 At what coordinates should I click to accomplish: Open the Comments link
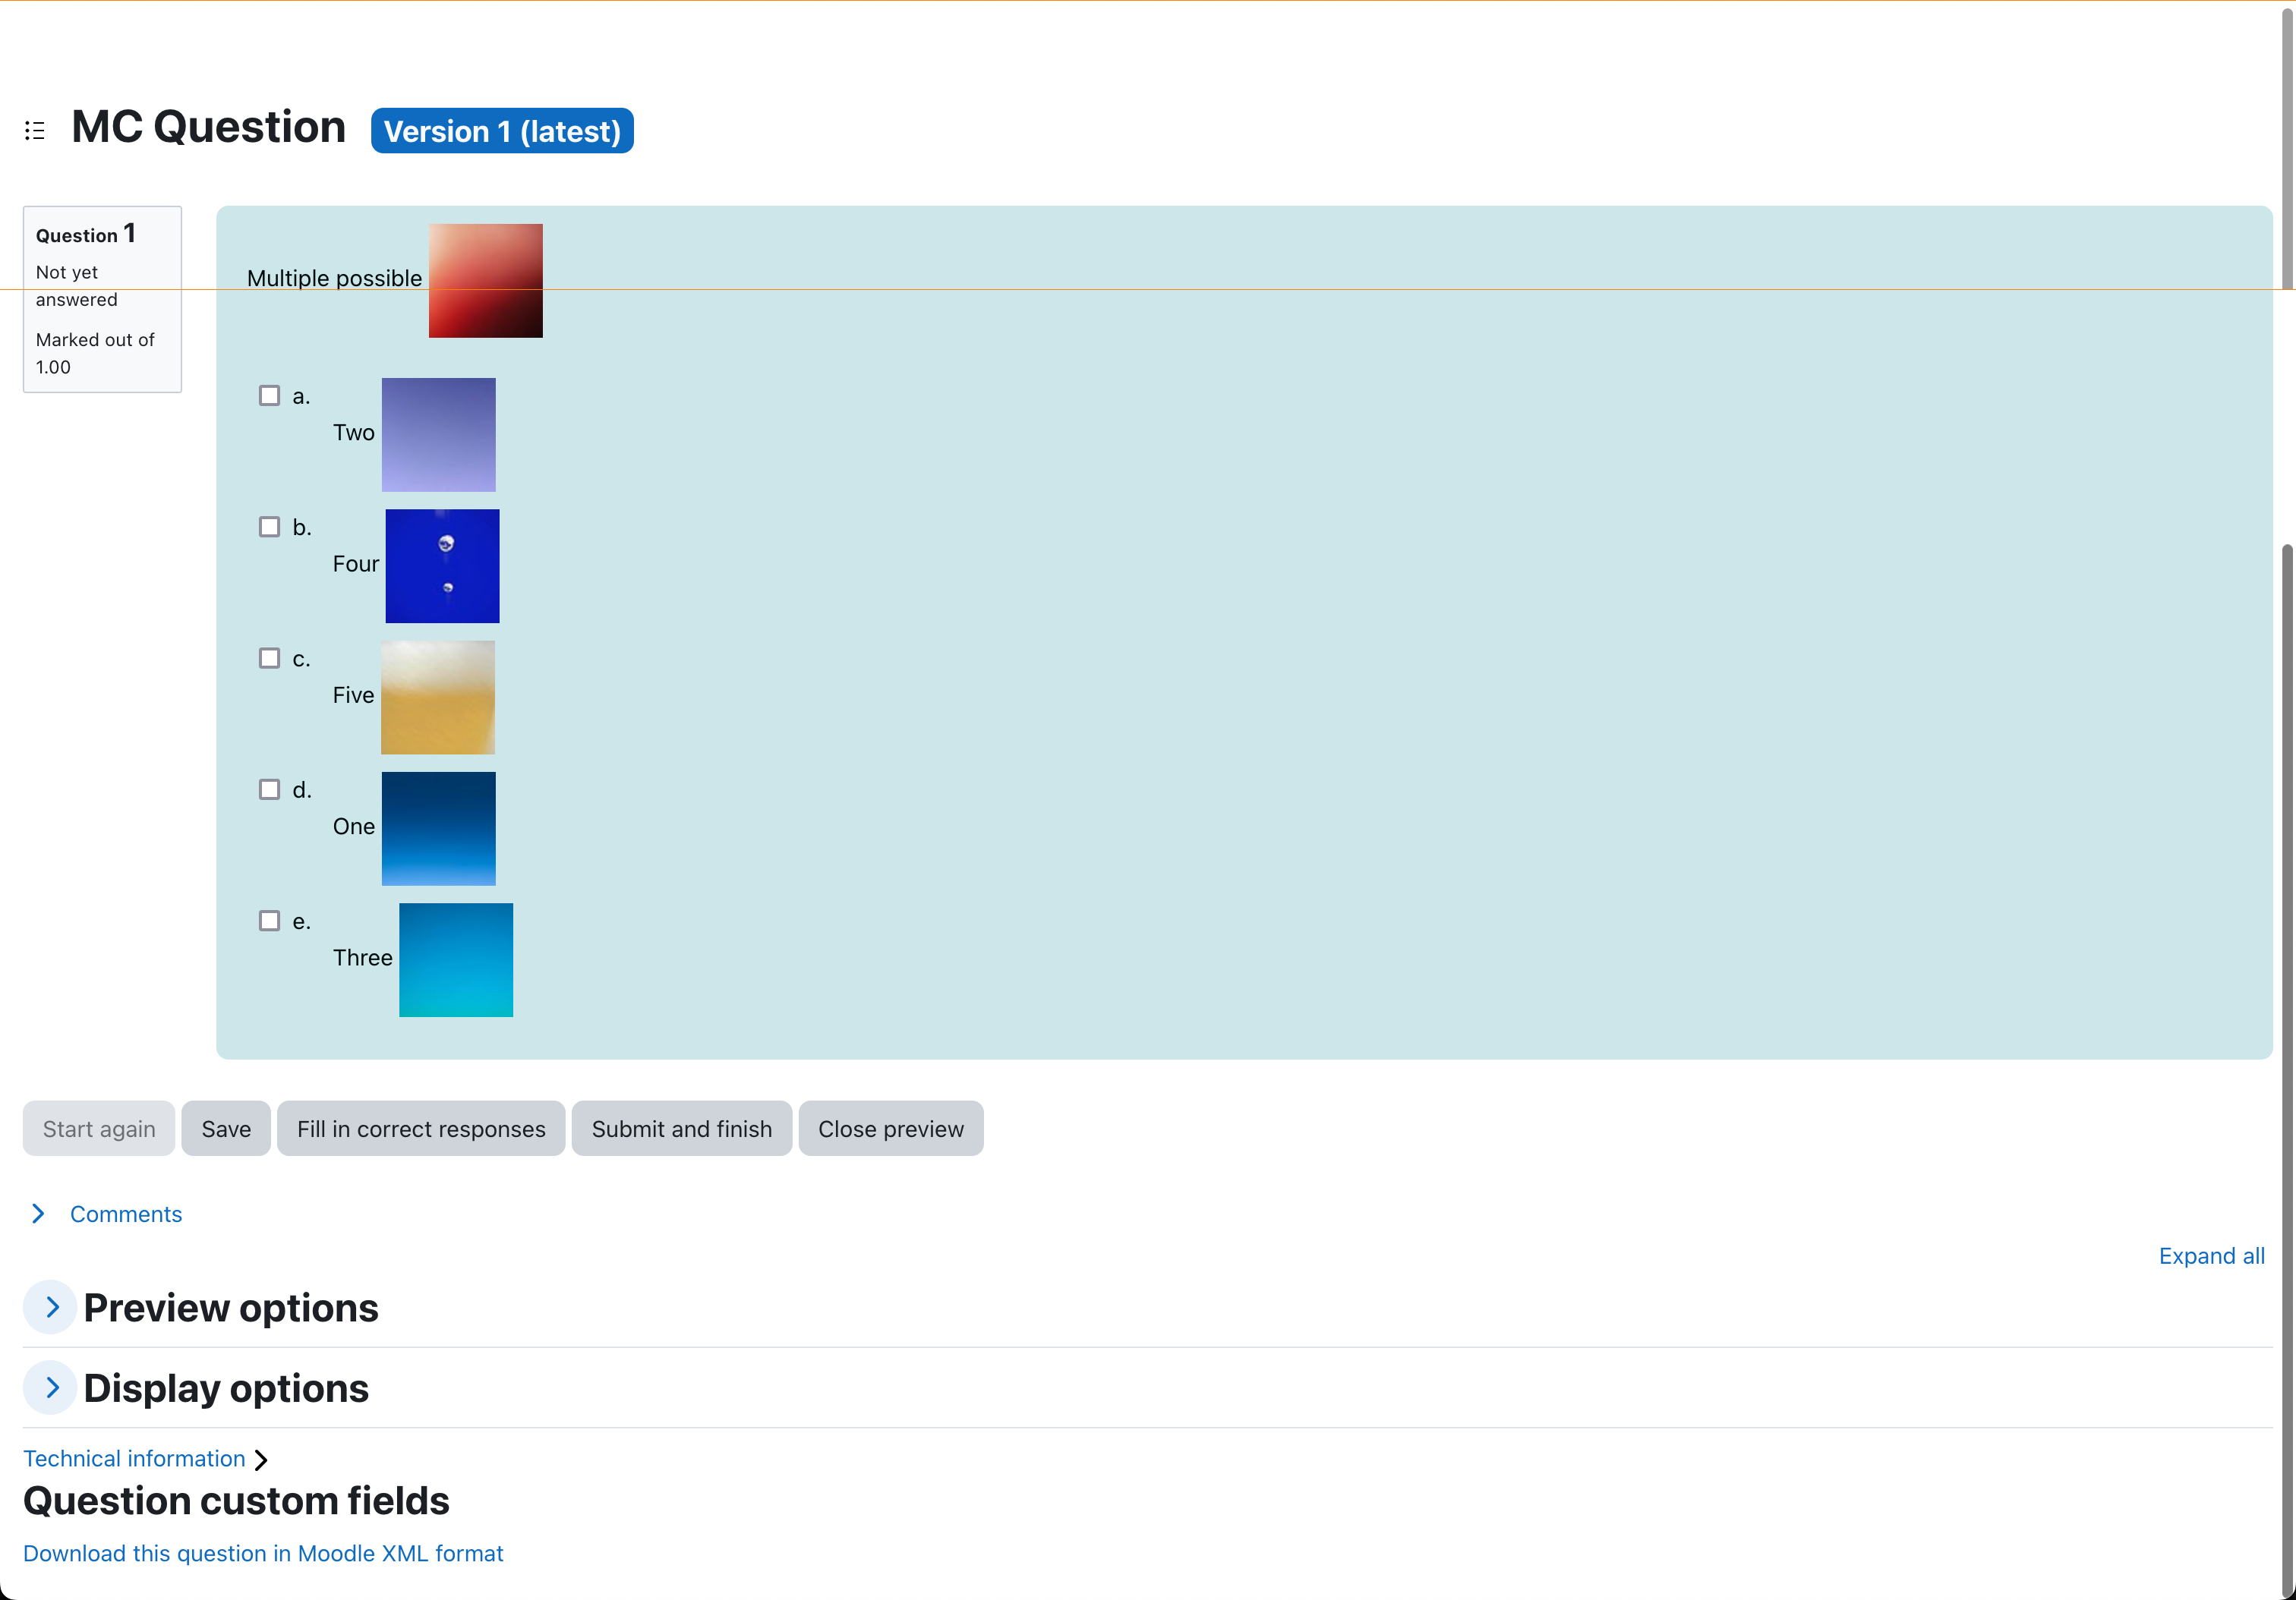[126, 1214]
